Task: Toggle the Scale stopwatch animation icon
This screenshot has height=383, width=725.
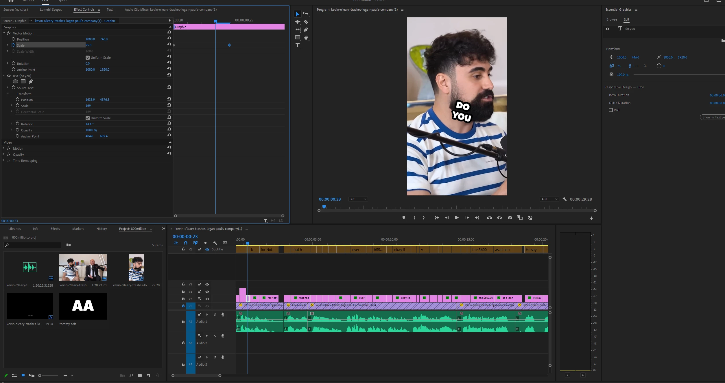Action: [x=13, y=45]
